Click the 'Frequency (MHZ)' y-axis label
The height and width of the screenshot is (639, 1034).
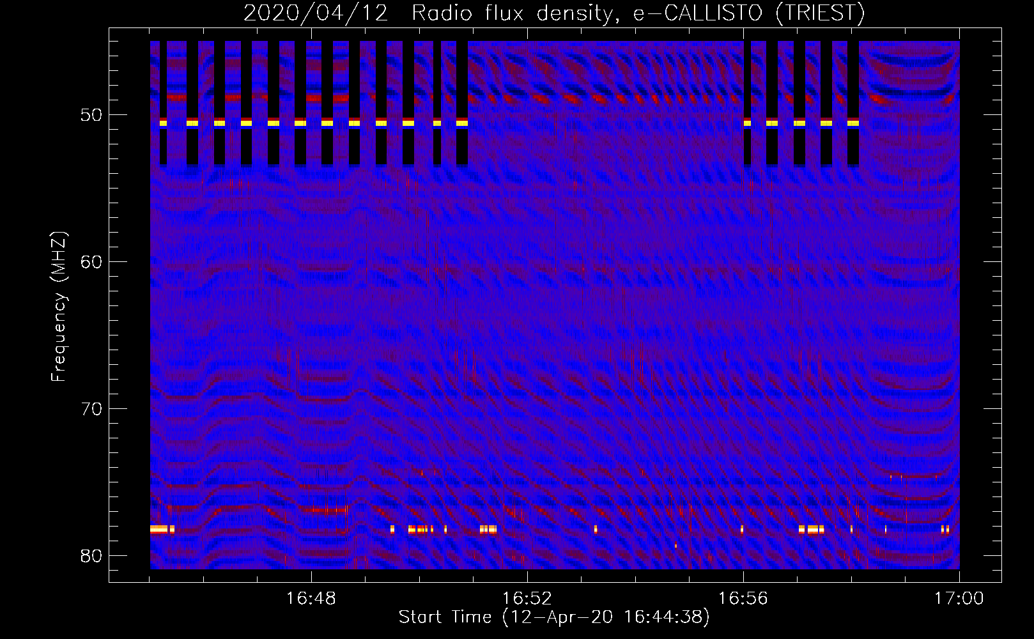[59, 307]
